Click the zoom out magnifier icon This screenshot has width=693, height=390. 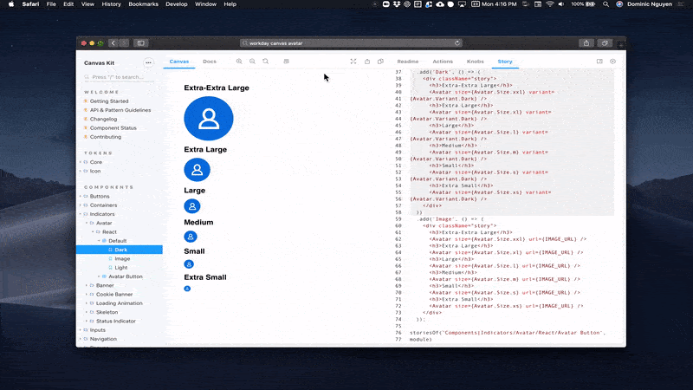click(252, 62)
